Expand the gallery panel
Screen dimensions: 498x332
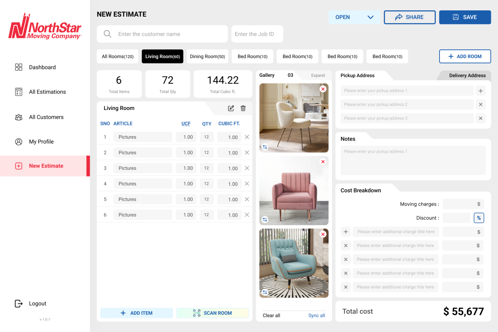click(x=318, y=76)
